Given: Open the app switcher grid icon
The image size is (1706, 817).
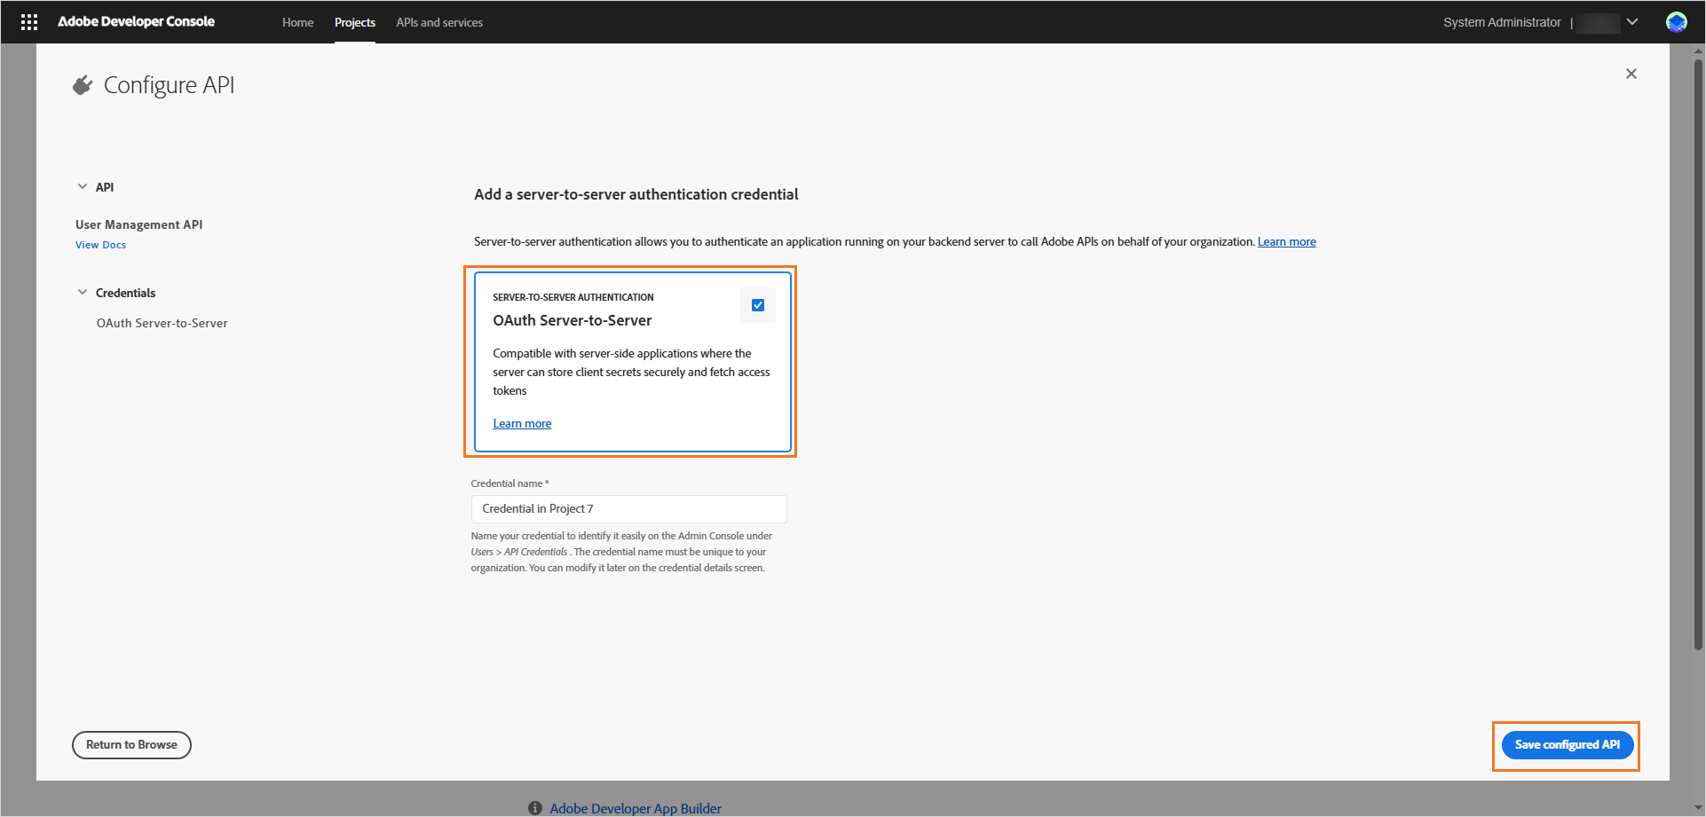Looking at the screenshot, I should pos(29,22).
